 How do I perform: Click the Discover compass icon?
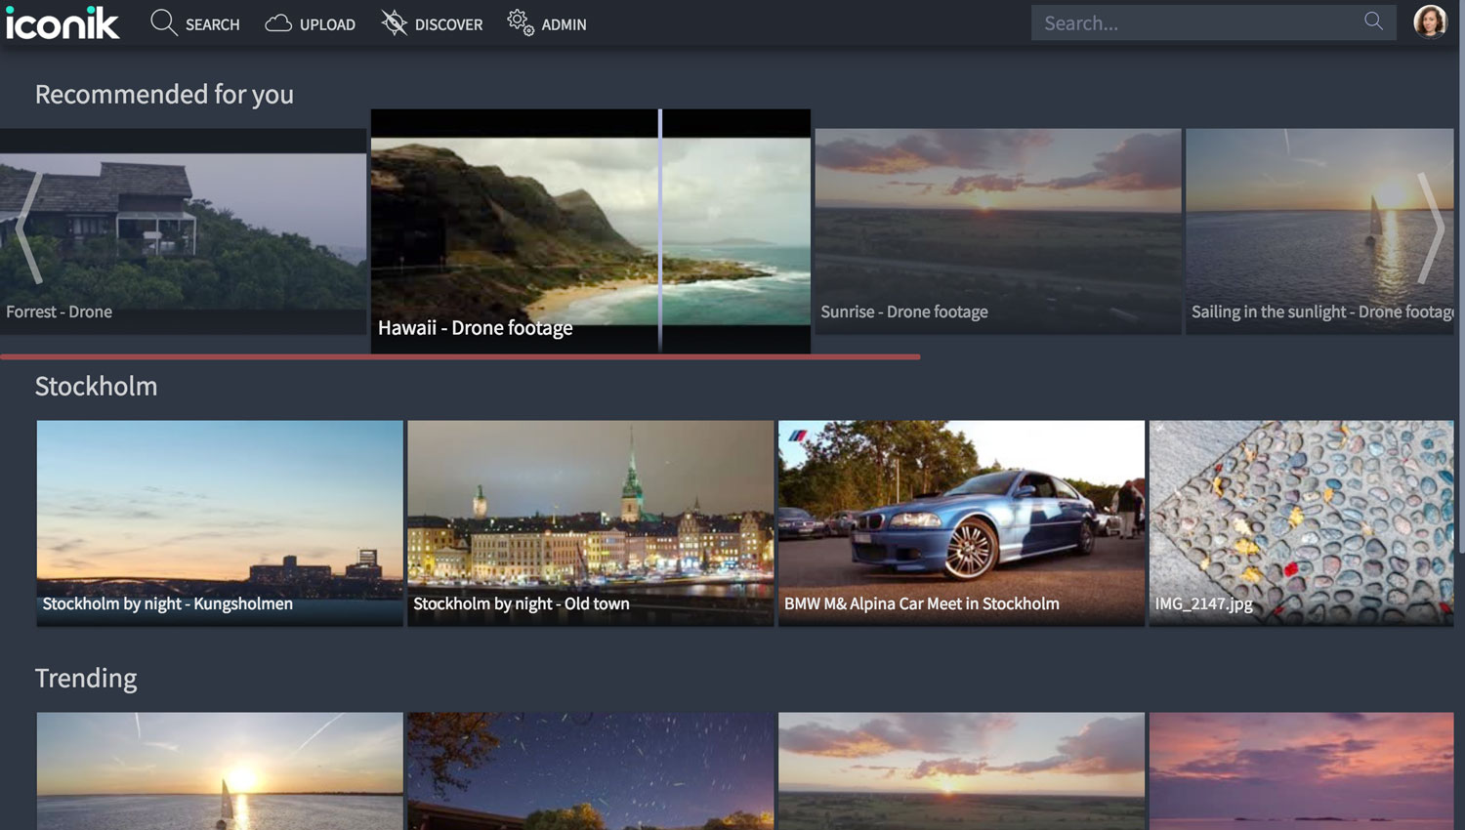point(395,23)
